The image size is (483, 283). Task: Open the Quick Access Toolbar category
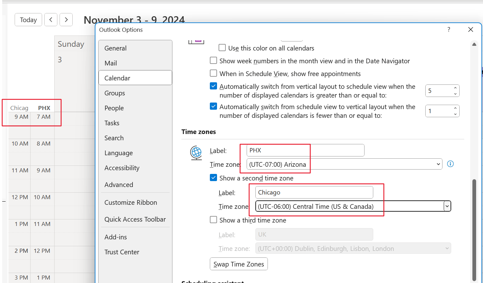(135, 219)
